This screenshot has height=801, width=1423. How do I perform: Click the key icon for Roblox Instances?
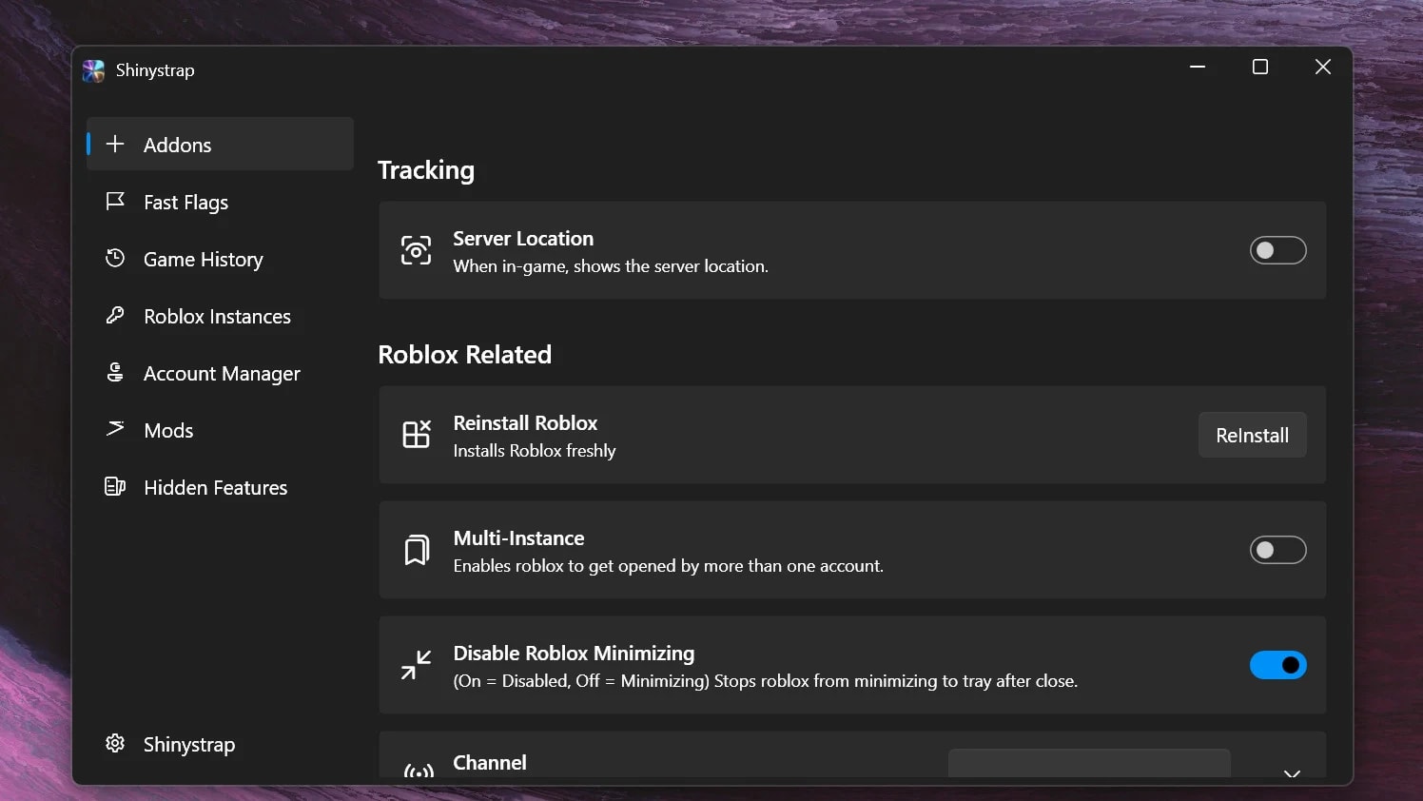tap(115, 315)
